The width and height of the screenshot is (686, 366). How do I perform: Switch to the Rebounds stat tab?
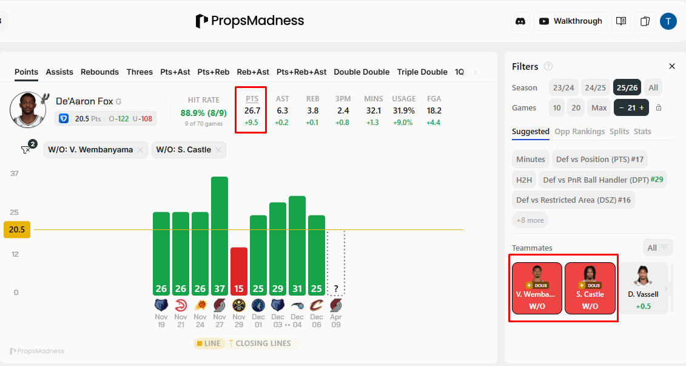pos(99,72)
